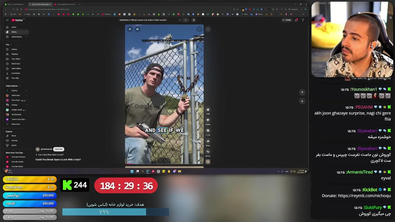The height and width of the screenshot is (222, 395).
Task: Mute the Shorts video volume
Action: pos(137,29)
